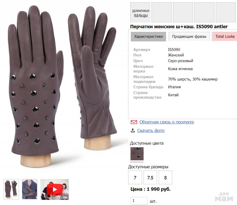This screenshot has width=237, height=205.
Task: Choose size 7
Action: click(135, 178)
